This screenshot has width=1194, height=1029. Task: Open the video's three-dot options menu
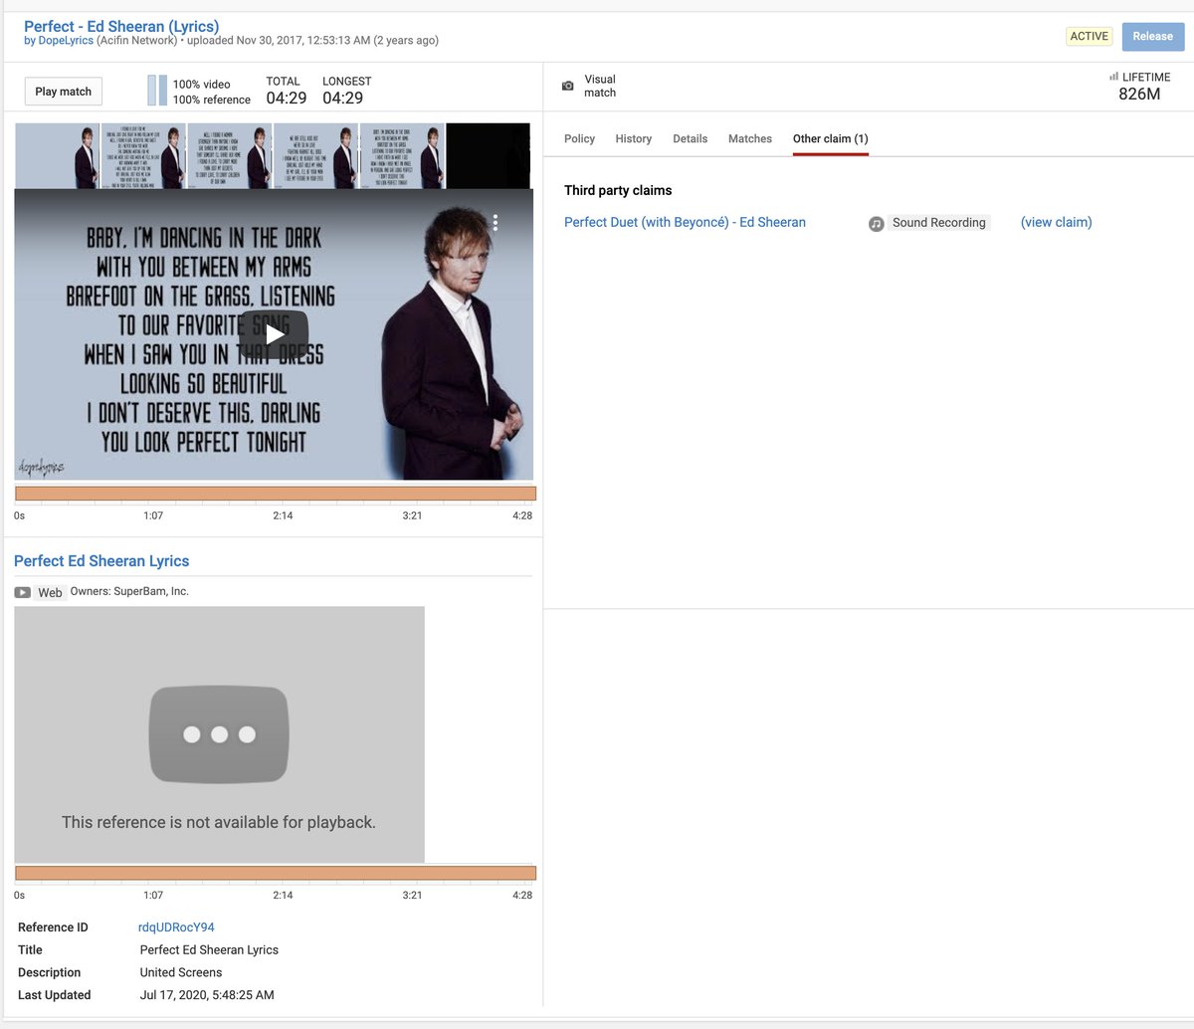[x=496, y=222]
